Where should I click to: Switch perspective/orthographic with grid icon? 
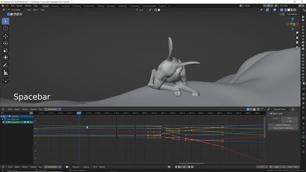click(x=297, y=47)
